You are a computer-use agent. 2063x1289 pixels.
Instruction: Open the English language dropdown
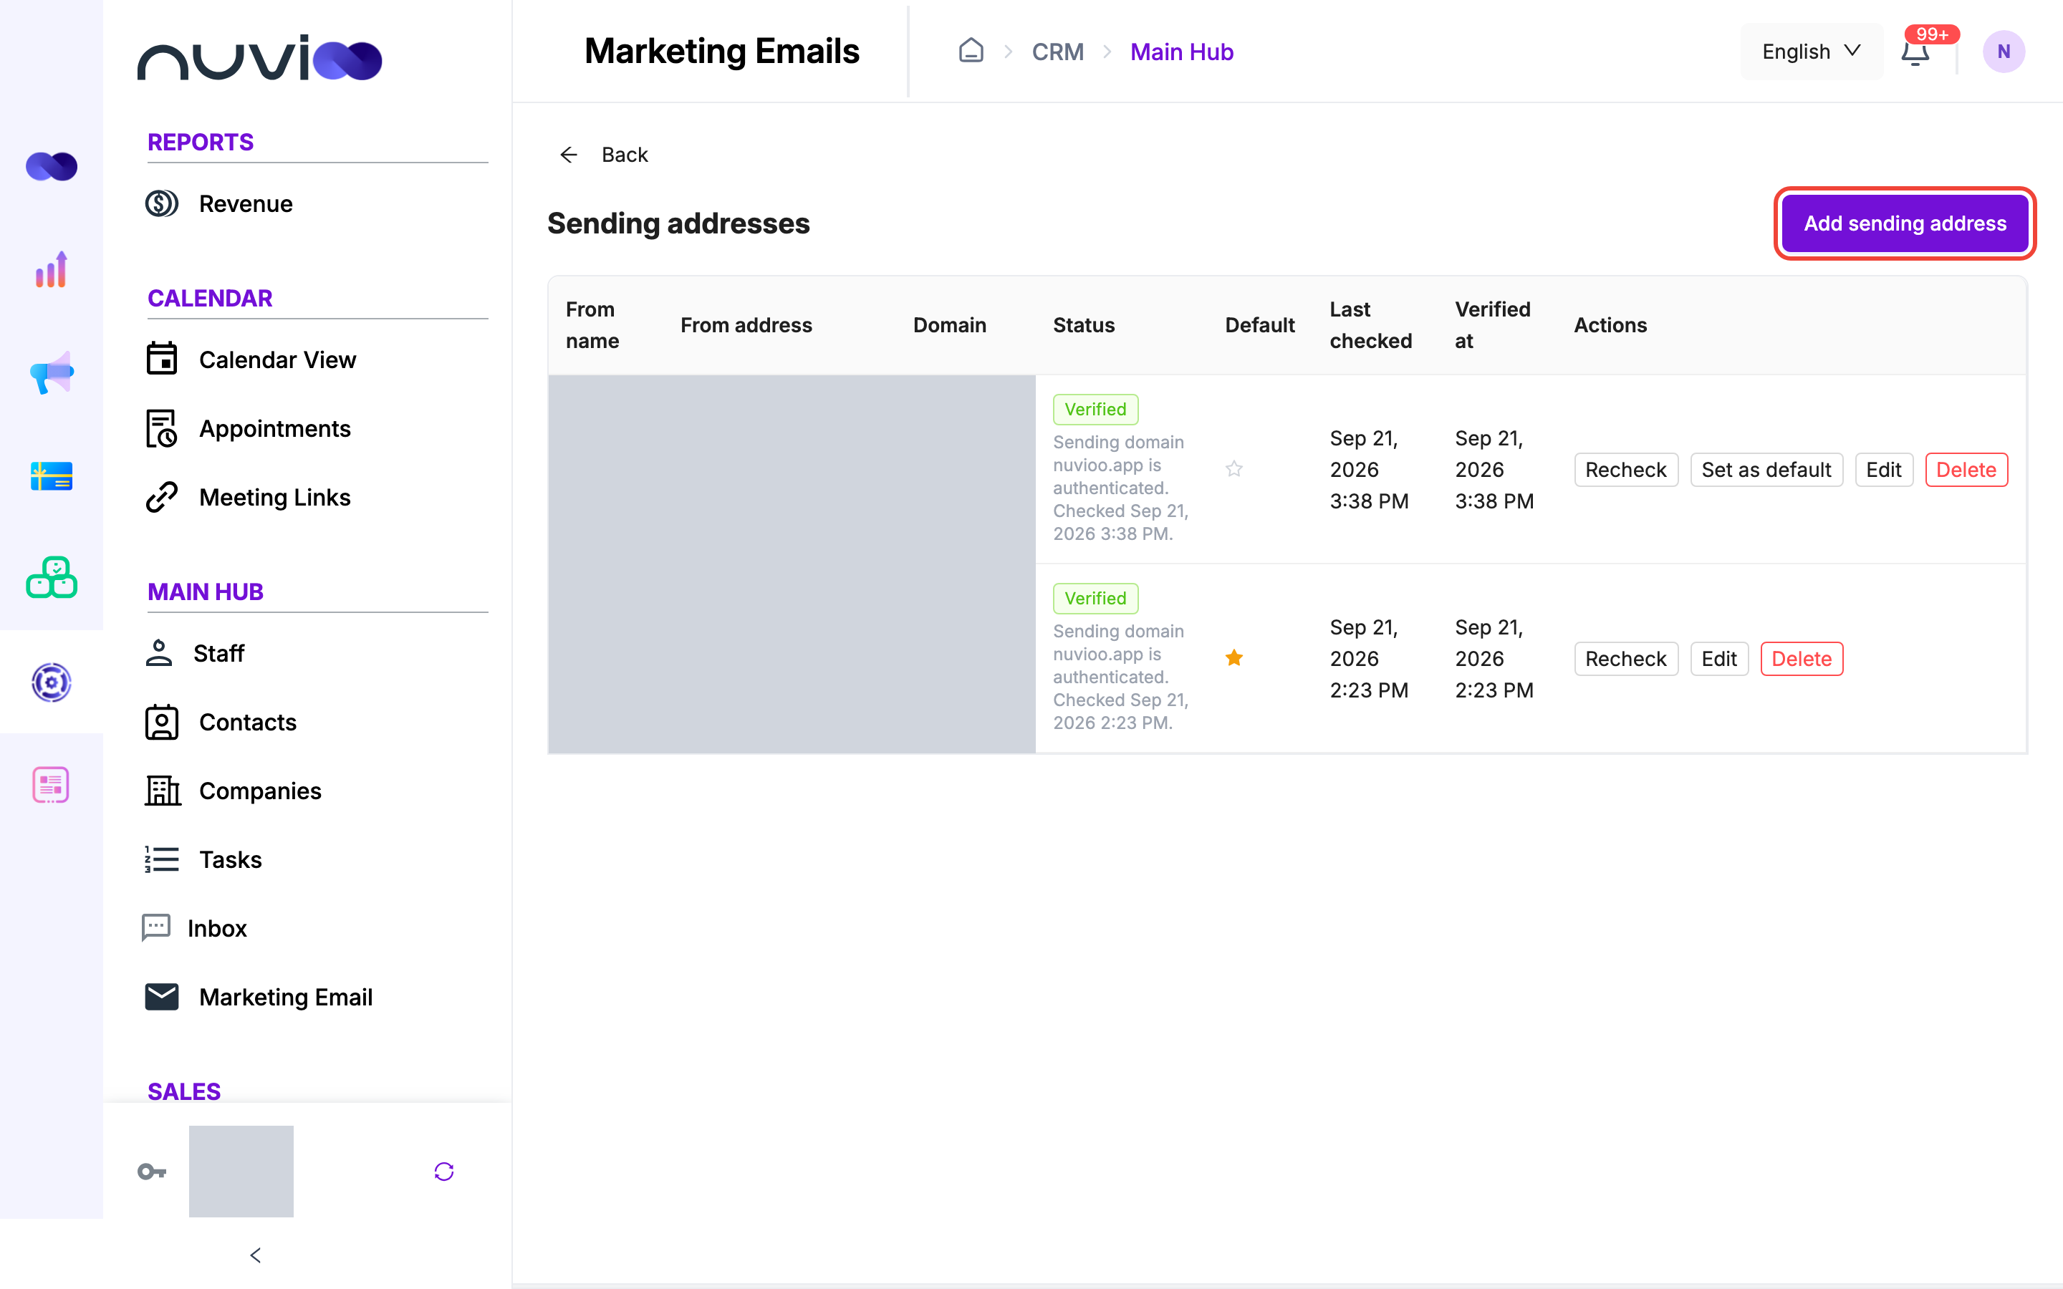(x=1812, y=51)
